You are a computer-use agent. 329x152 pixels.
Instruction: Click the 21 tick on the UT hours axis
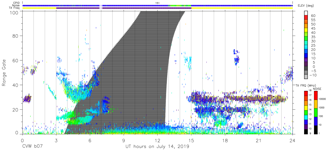[x=259, y=140]
